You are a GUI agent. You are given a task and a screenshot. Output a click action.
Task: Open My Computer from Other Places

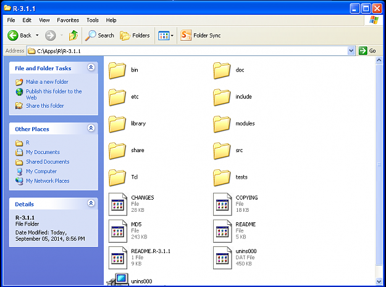[41, 171]
